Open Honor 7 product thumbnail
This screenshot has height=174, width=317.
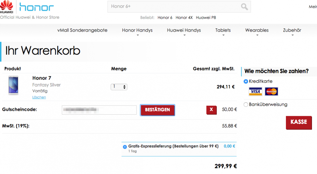[x=14, y=85]
